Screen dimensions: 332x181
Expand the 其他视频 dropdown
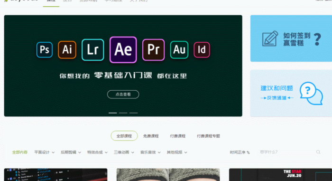tap(177, 152)
